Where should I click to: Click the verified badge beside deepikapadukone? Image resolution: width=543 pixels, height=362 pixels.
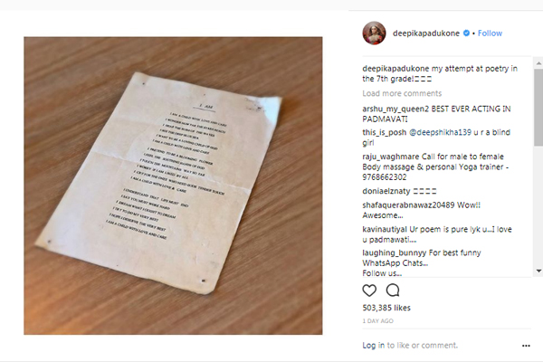click(x=466, y=33)
